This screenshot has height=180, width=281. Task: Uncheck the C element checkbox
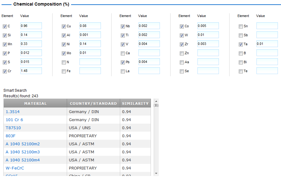[x=5, y=26]
